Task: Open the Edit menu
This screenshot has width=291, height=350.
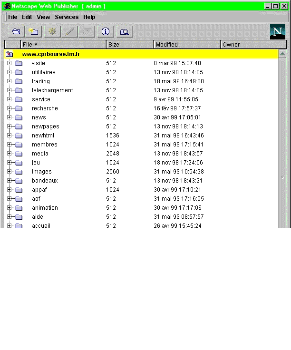Action: pos(27,17)
